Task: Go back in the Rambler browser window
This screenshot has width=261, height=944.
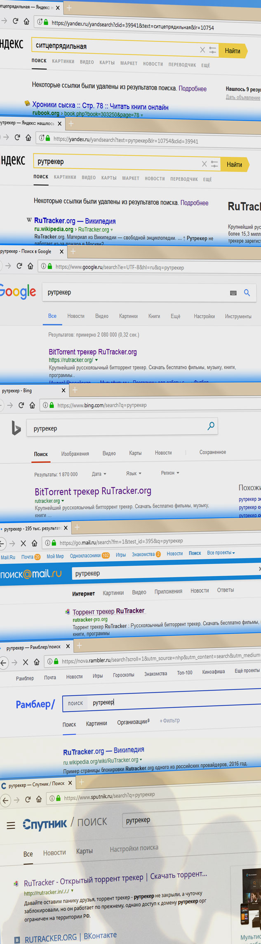Action: tap(4, 663)
